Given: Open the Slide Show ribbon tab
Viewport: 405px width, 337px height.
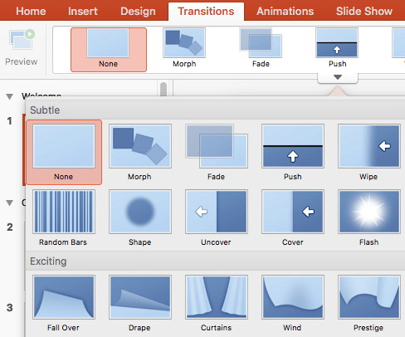Looking at the screenshot, I should pyautogui.click(x=364, y=12).
